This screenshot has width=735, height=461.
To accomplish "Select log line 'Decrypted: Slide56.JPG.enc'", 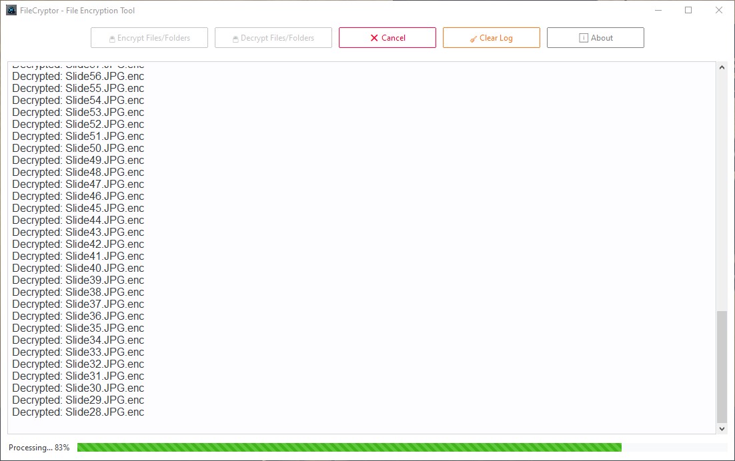I will (78, 77).
